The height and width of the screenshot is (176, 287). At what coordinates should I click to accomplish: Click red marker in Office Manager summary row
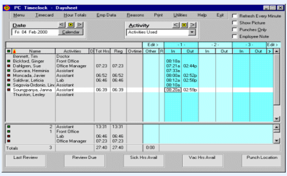[9, 141]
